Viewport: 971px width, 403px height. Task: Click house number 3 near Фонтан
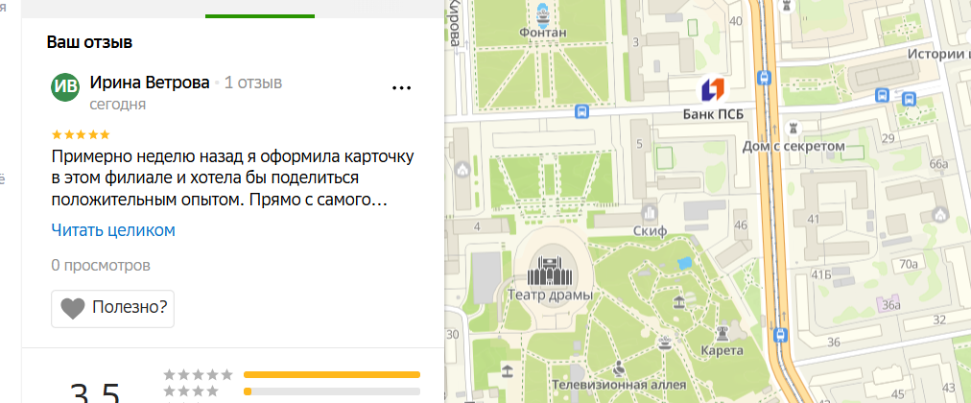635,42
